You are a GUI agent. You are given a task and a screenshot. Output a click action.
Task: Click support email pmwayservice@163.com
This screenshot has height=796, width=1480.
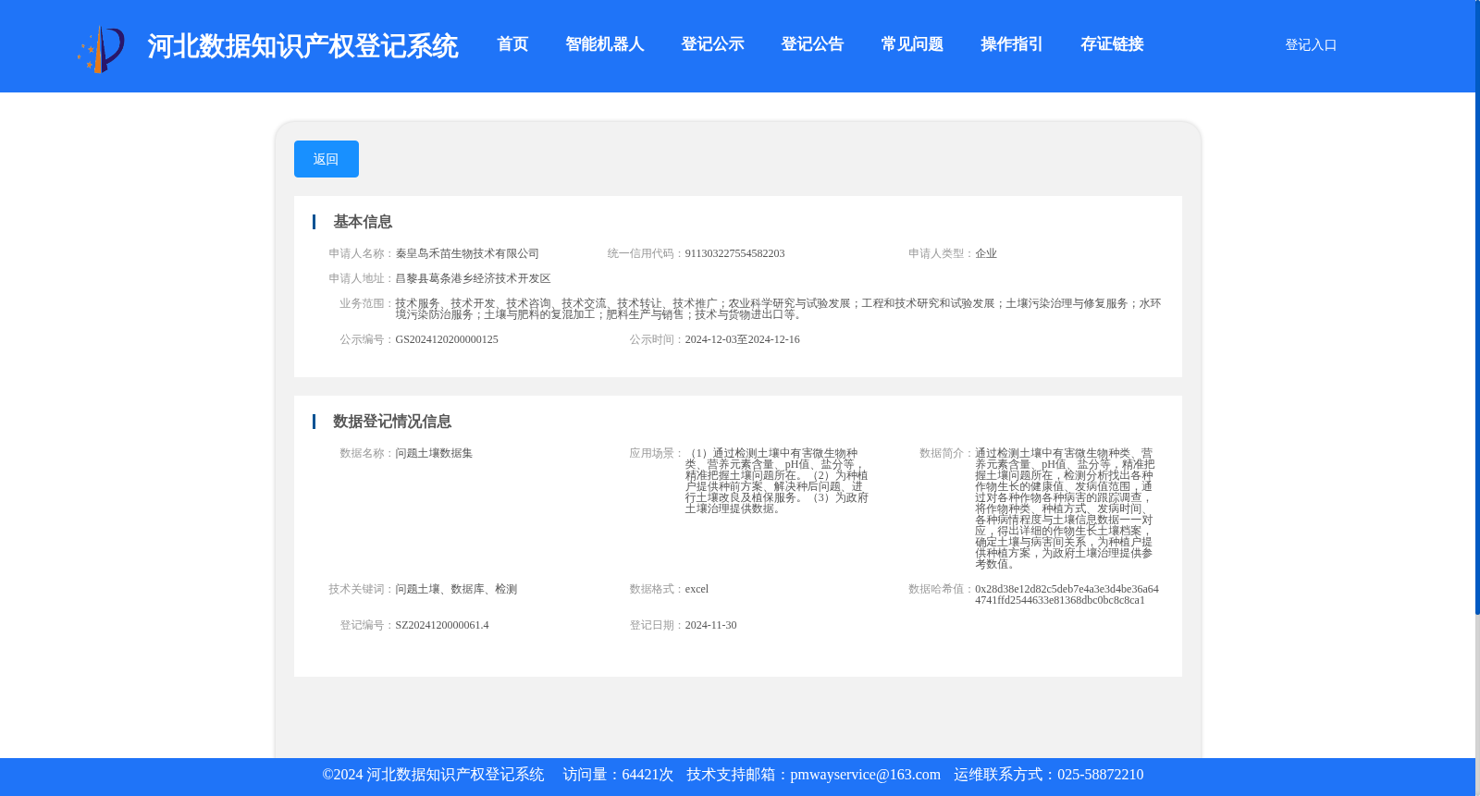865,775
